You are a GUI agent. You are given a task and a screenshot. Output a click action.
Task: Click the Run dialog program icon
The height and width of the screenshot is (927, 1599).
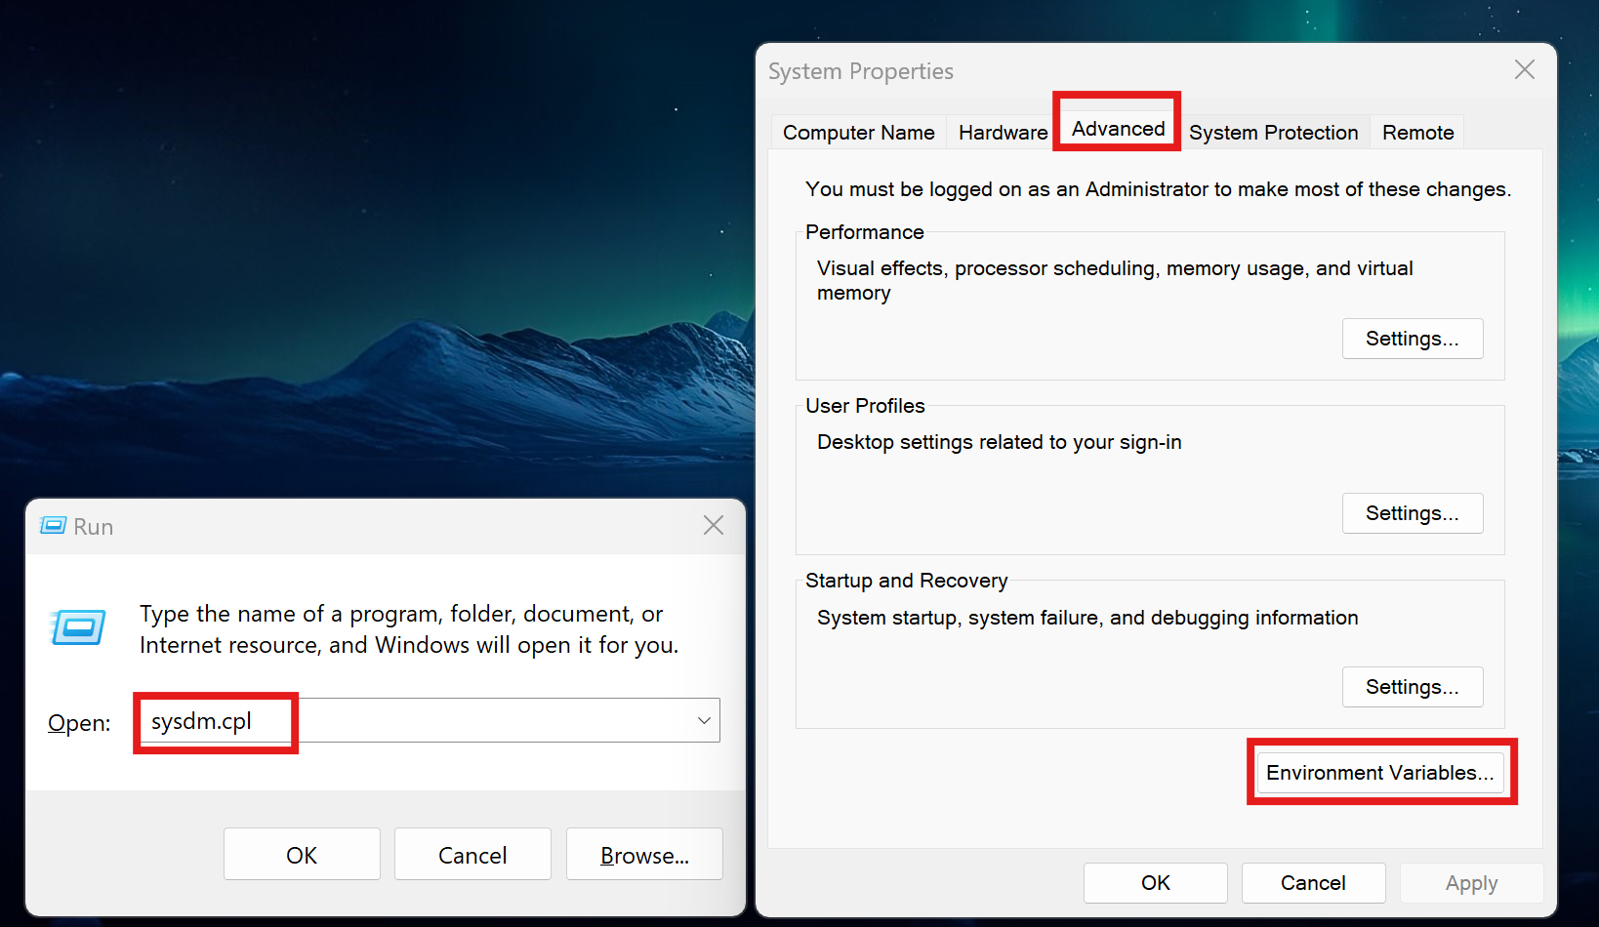[x=78, y=627]
